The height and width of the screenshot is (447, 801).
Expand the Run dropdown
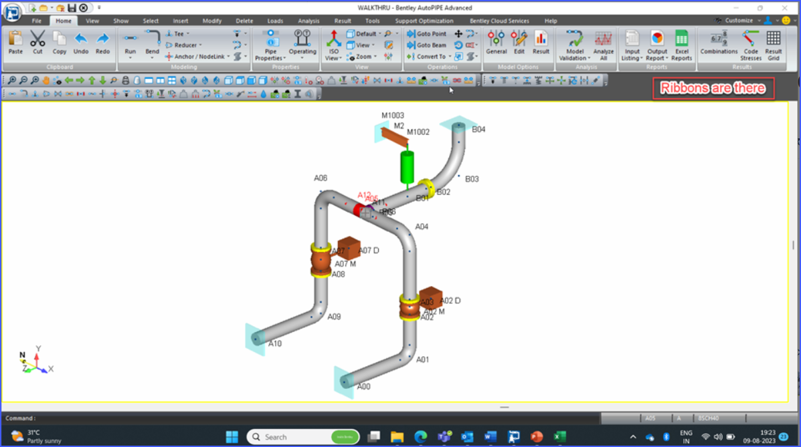point(130,57)
